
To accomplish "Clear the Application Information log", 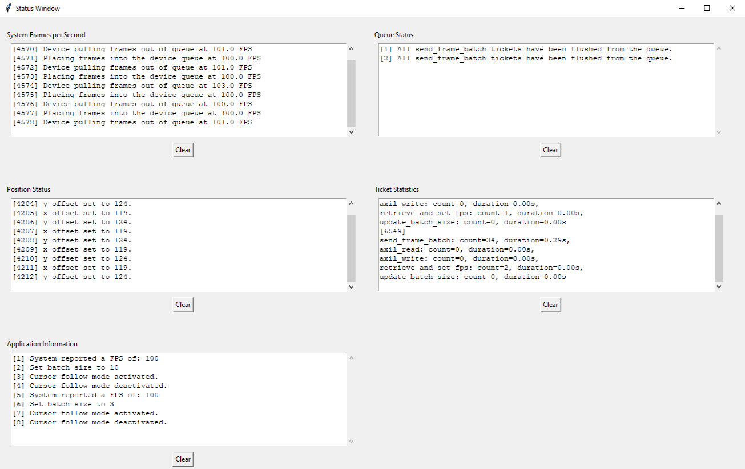I will 183,459.
